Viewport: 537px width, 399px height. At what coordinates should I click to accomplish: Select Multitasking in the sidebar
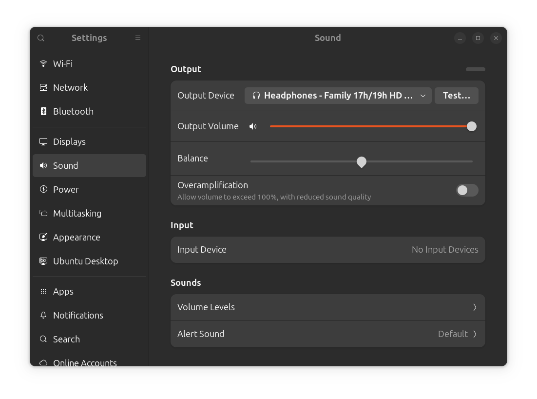coord(77,213)
